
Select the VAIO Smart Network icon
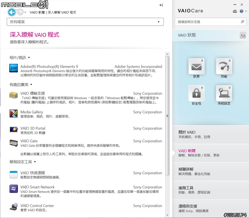pyautogui.click(x=14, y=189)
